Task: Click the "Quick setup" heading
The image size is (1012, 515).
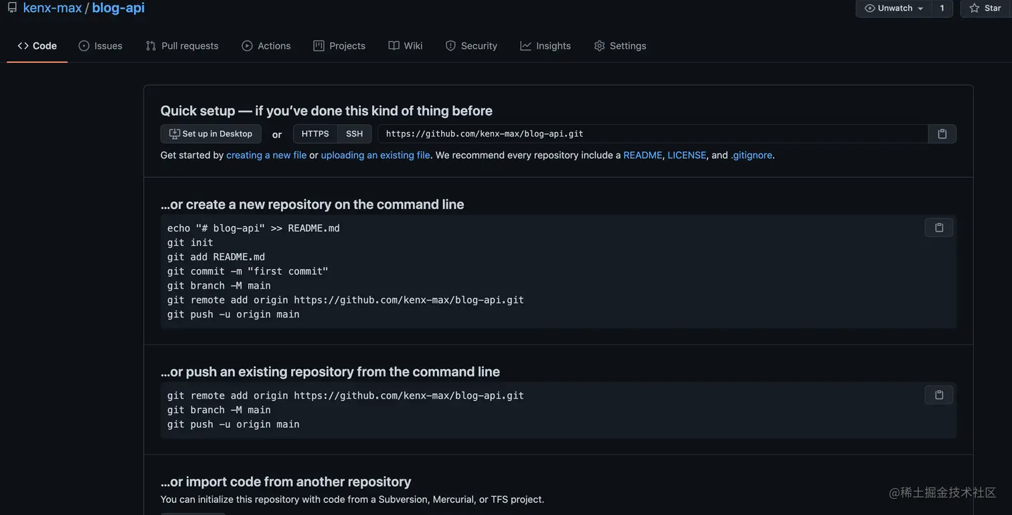Action: click(x=327, y=111)
